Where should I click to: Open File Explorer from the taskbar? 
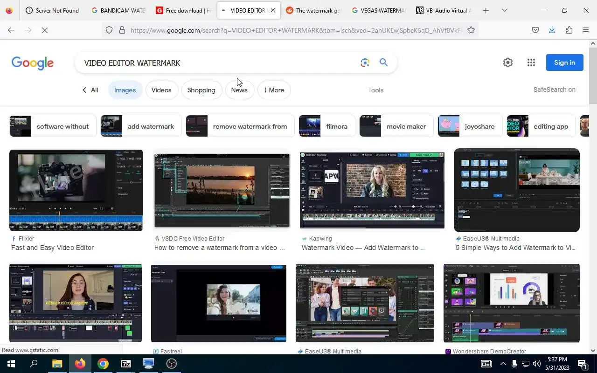57,364
